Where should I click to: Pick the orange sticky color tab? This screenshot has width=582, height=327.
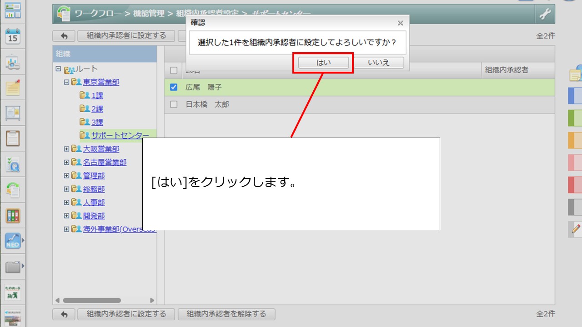tap(575, 140)
